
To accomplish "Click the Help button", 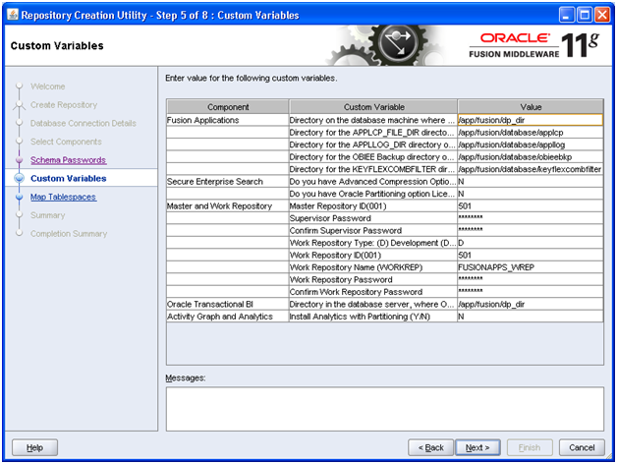I will coord(34,447).
